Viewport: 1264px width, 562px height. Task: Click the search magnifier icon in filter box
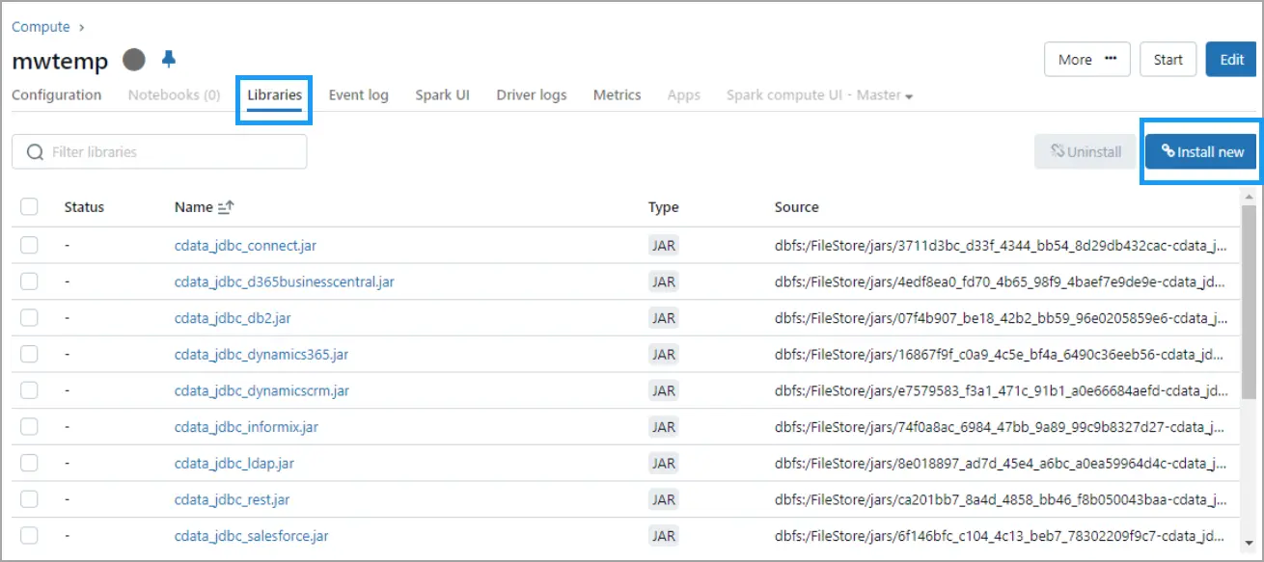click(36, 152)
